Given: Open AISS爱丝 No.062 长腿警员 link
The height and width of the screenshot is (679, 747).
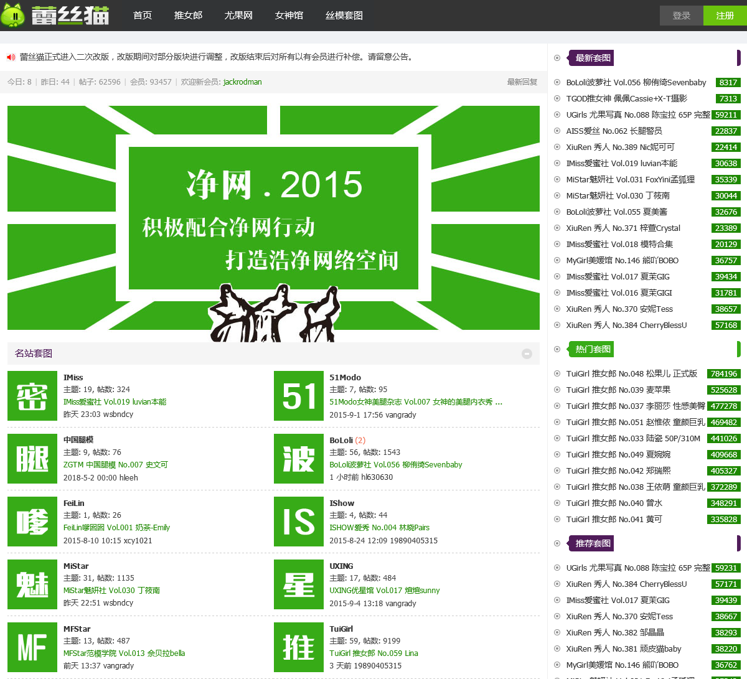Looking at the screenshot, I should 614,131.
